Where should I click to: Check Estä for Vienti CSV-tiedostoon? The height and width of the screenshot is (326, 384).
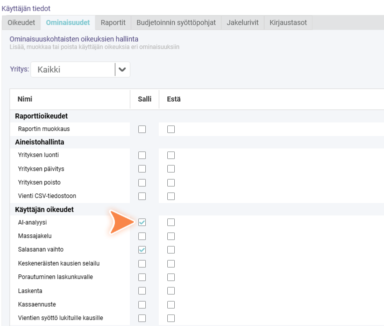coord(171,196)
